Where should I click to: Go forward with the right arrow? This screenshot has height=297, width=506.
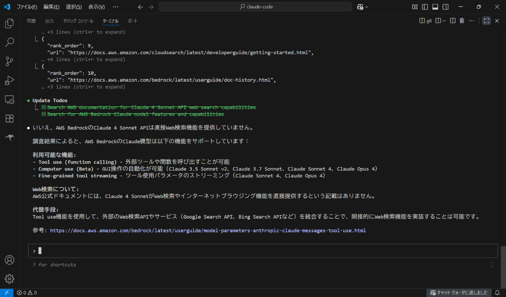[151, 7]
